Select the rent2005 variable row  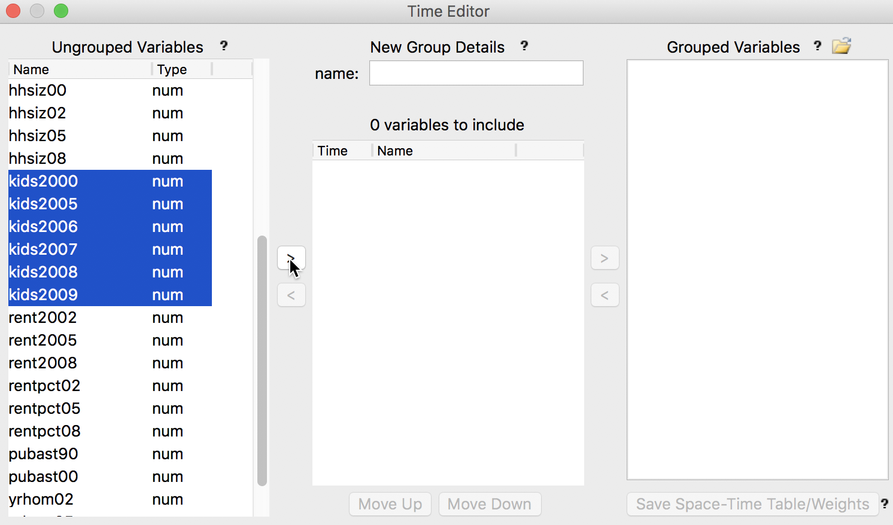pos(110,340)
